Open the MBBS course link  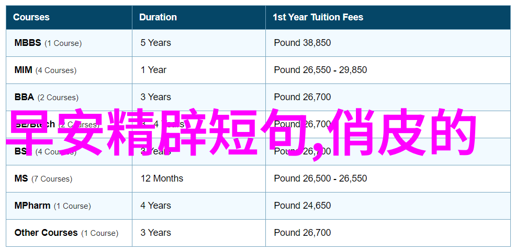click(28, 43)
